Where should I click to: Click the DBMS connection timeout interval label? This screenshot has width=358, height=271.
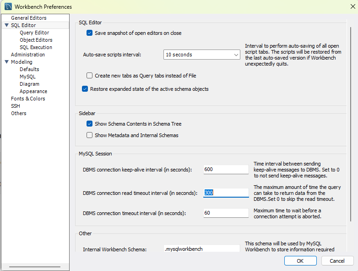(135, 213)
